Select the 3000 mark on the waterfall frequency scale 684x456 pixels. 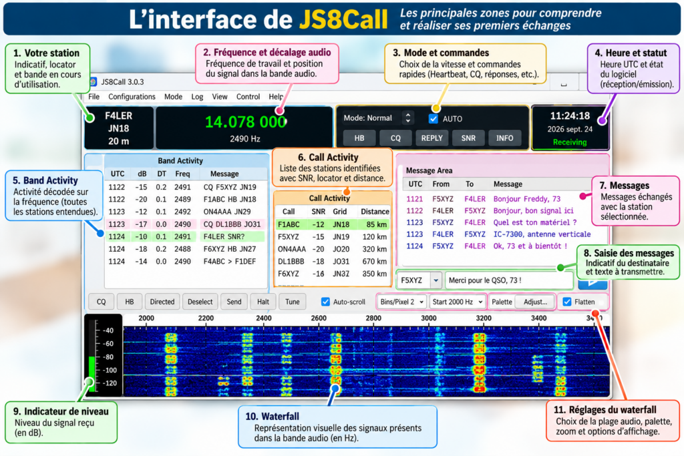(428, 318)
